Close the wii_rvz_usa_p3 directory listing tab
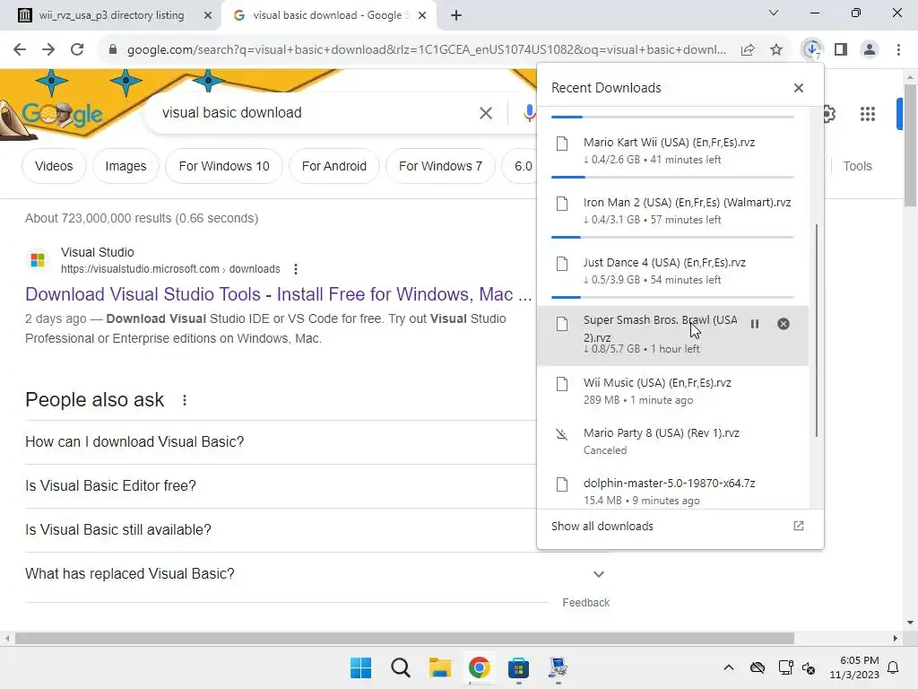Screen dimensions: 918x689 207,15
